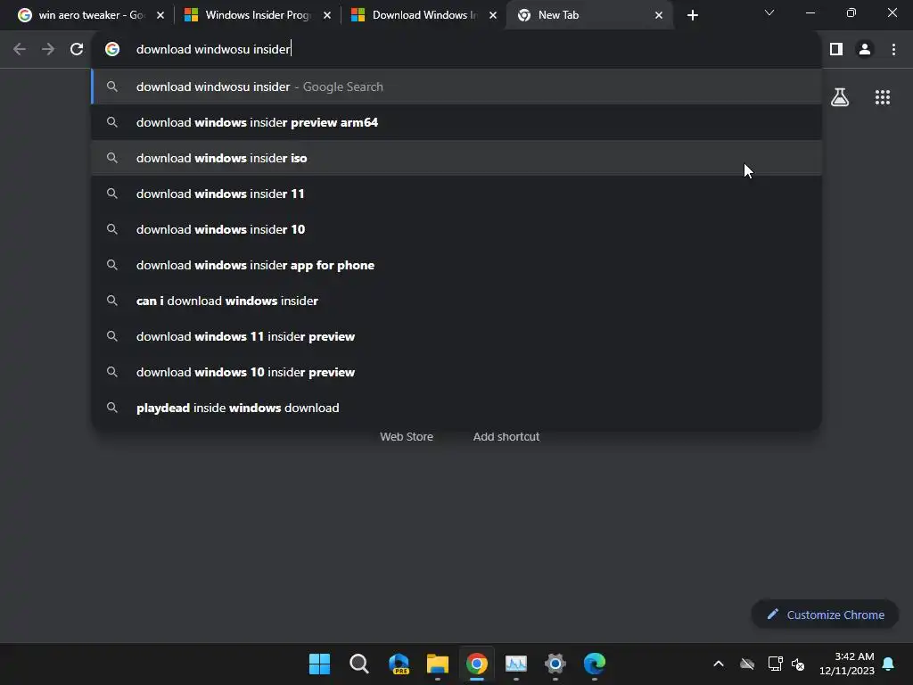Click the OneDrive cloud tray icon
913x685 pixels.
pyautogui.click(x=747, y=664)
